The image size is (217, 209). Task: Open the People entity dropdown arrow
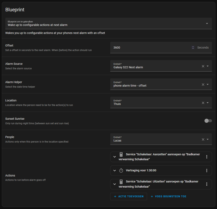(208, 140)
